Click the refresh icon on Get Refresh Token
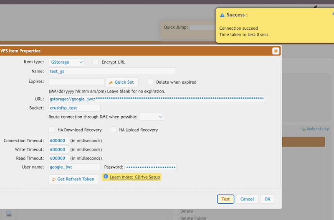The width and height of the screenshot is (334, 220). 54,179
